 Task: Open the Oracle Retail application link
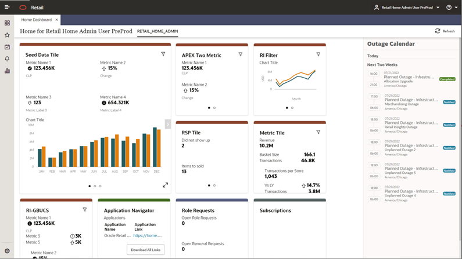point(147,236)
